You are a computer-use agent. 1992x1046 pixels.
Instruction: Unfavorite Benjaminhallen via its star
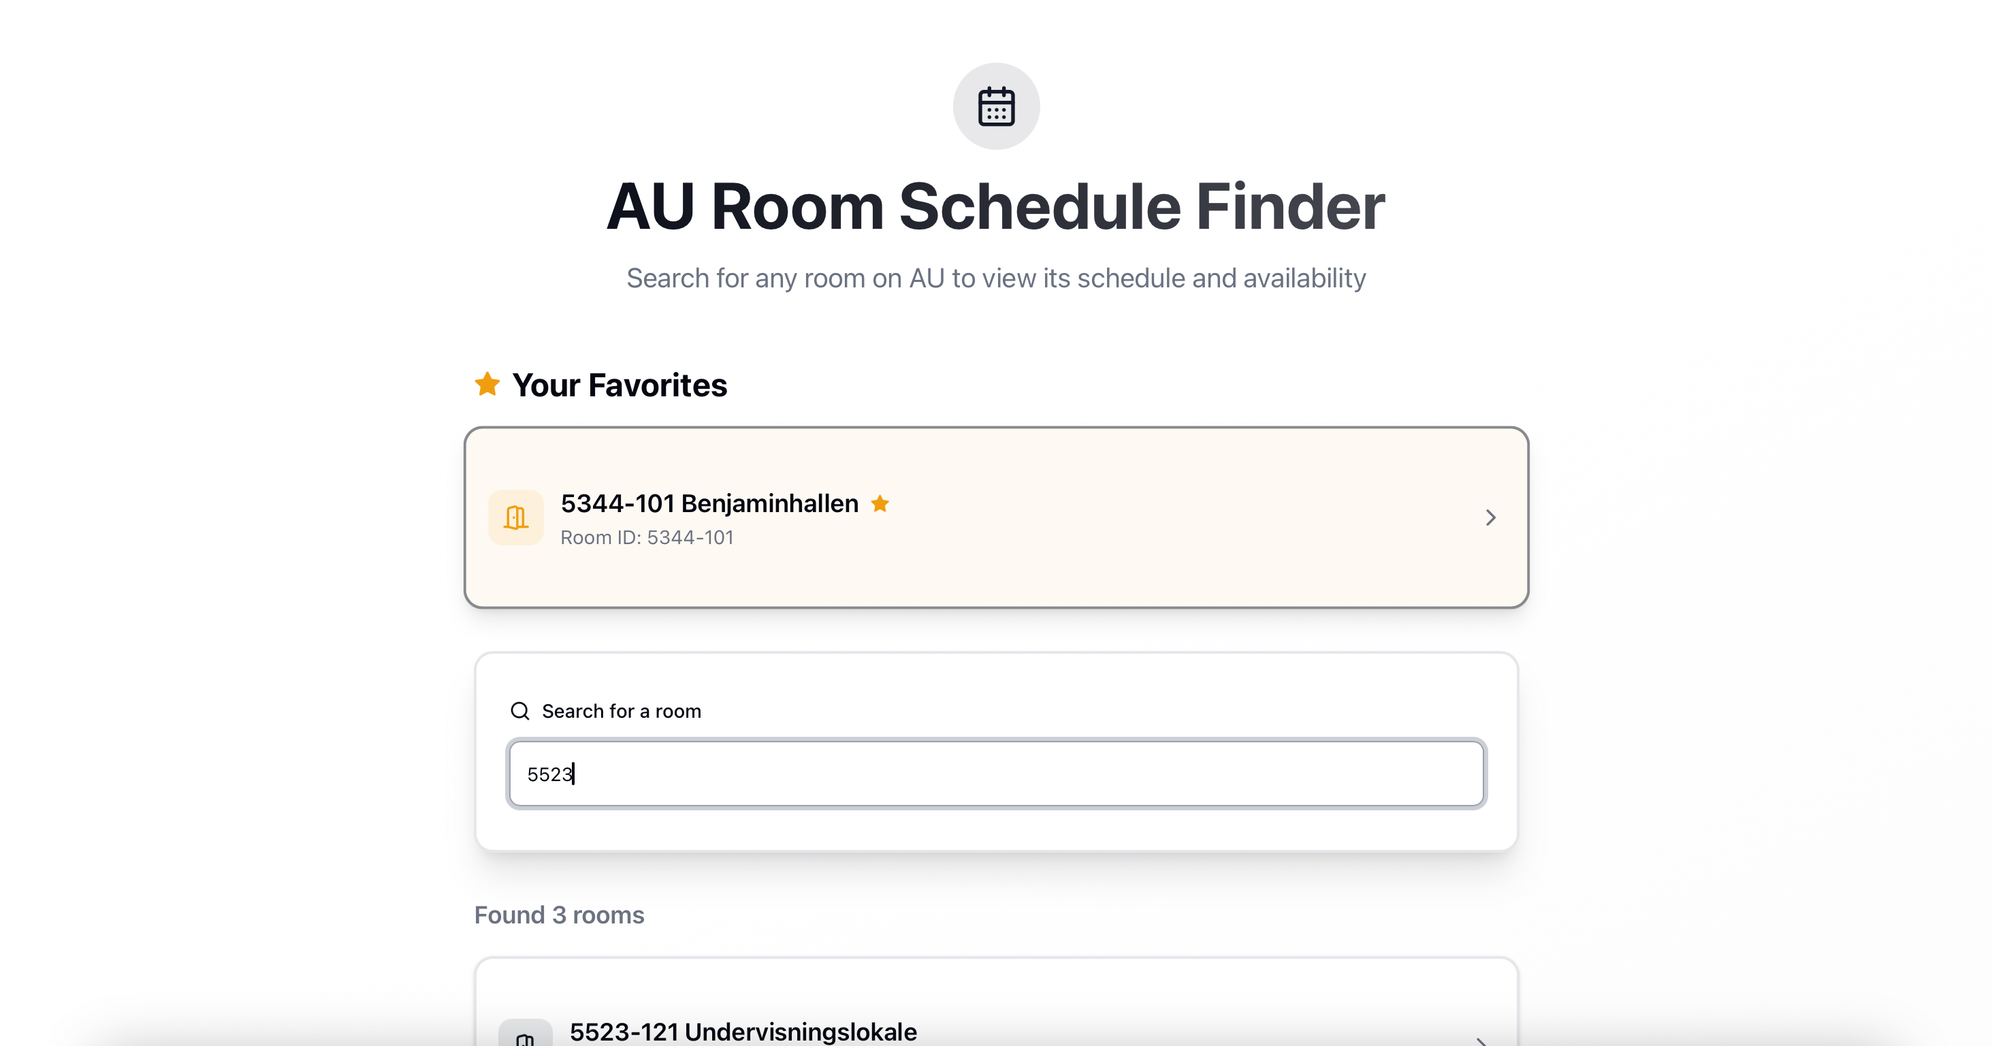pyautogui.click(x=880, y=504)
